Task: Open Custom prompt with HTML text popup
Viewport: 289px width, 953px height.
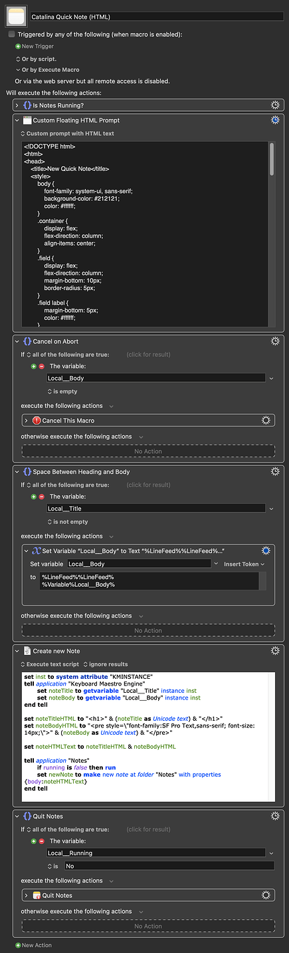Action: (67, 133)
